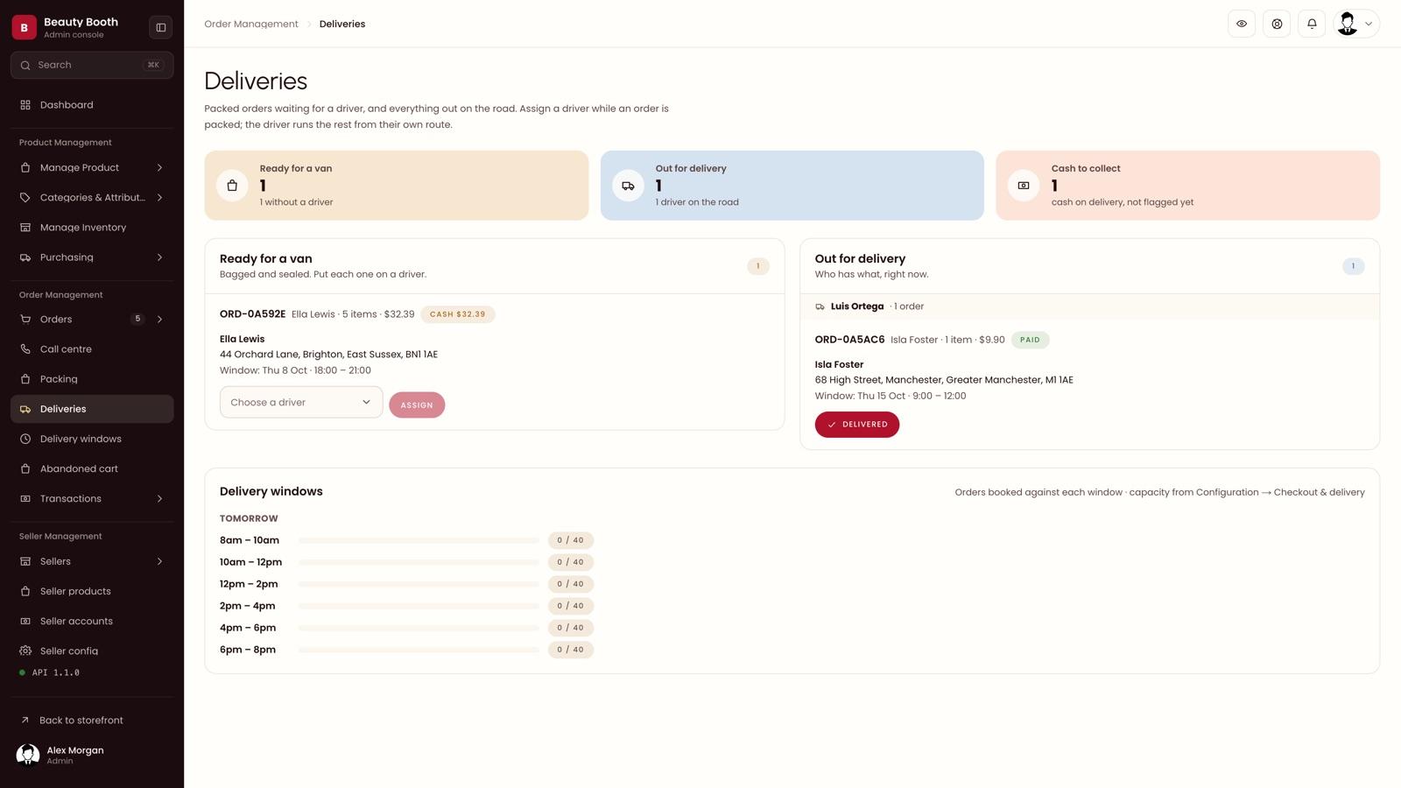Click the Manage Inventory icon in sidebar
Image resolution: width=1401 pixels, height=788 pixels.
[25, 228]
